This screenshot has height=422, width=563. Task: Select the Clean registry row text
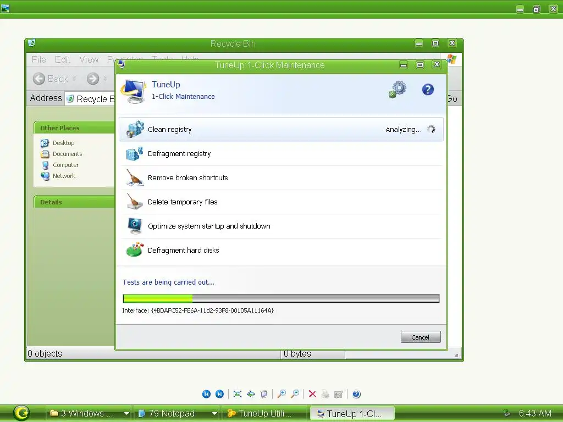point(170,130)
